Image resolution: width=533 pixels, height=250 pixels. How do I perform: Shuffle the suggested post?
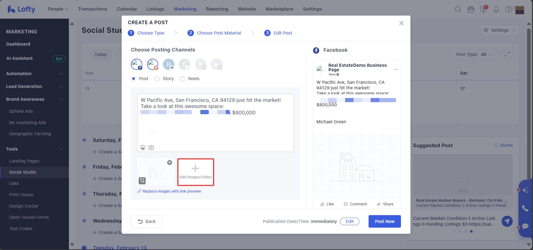(504, 145)
